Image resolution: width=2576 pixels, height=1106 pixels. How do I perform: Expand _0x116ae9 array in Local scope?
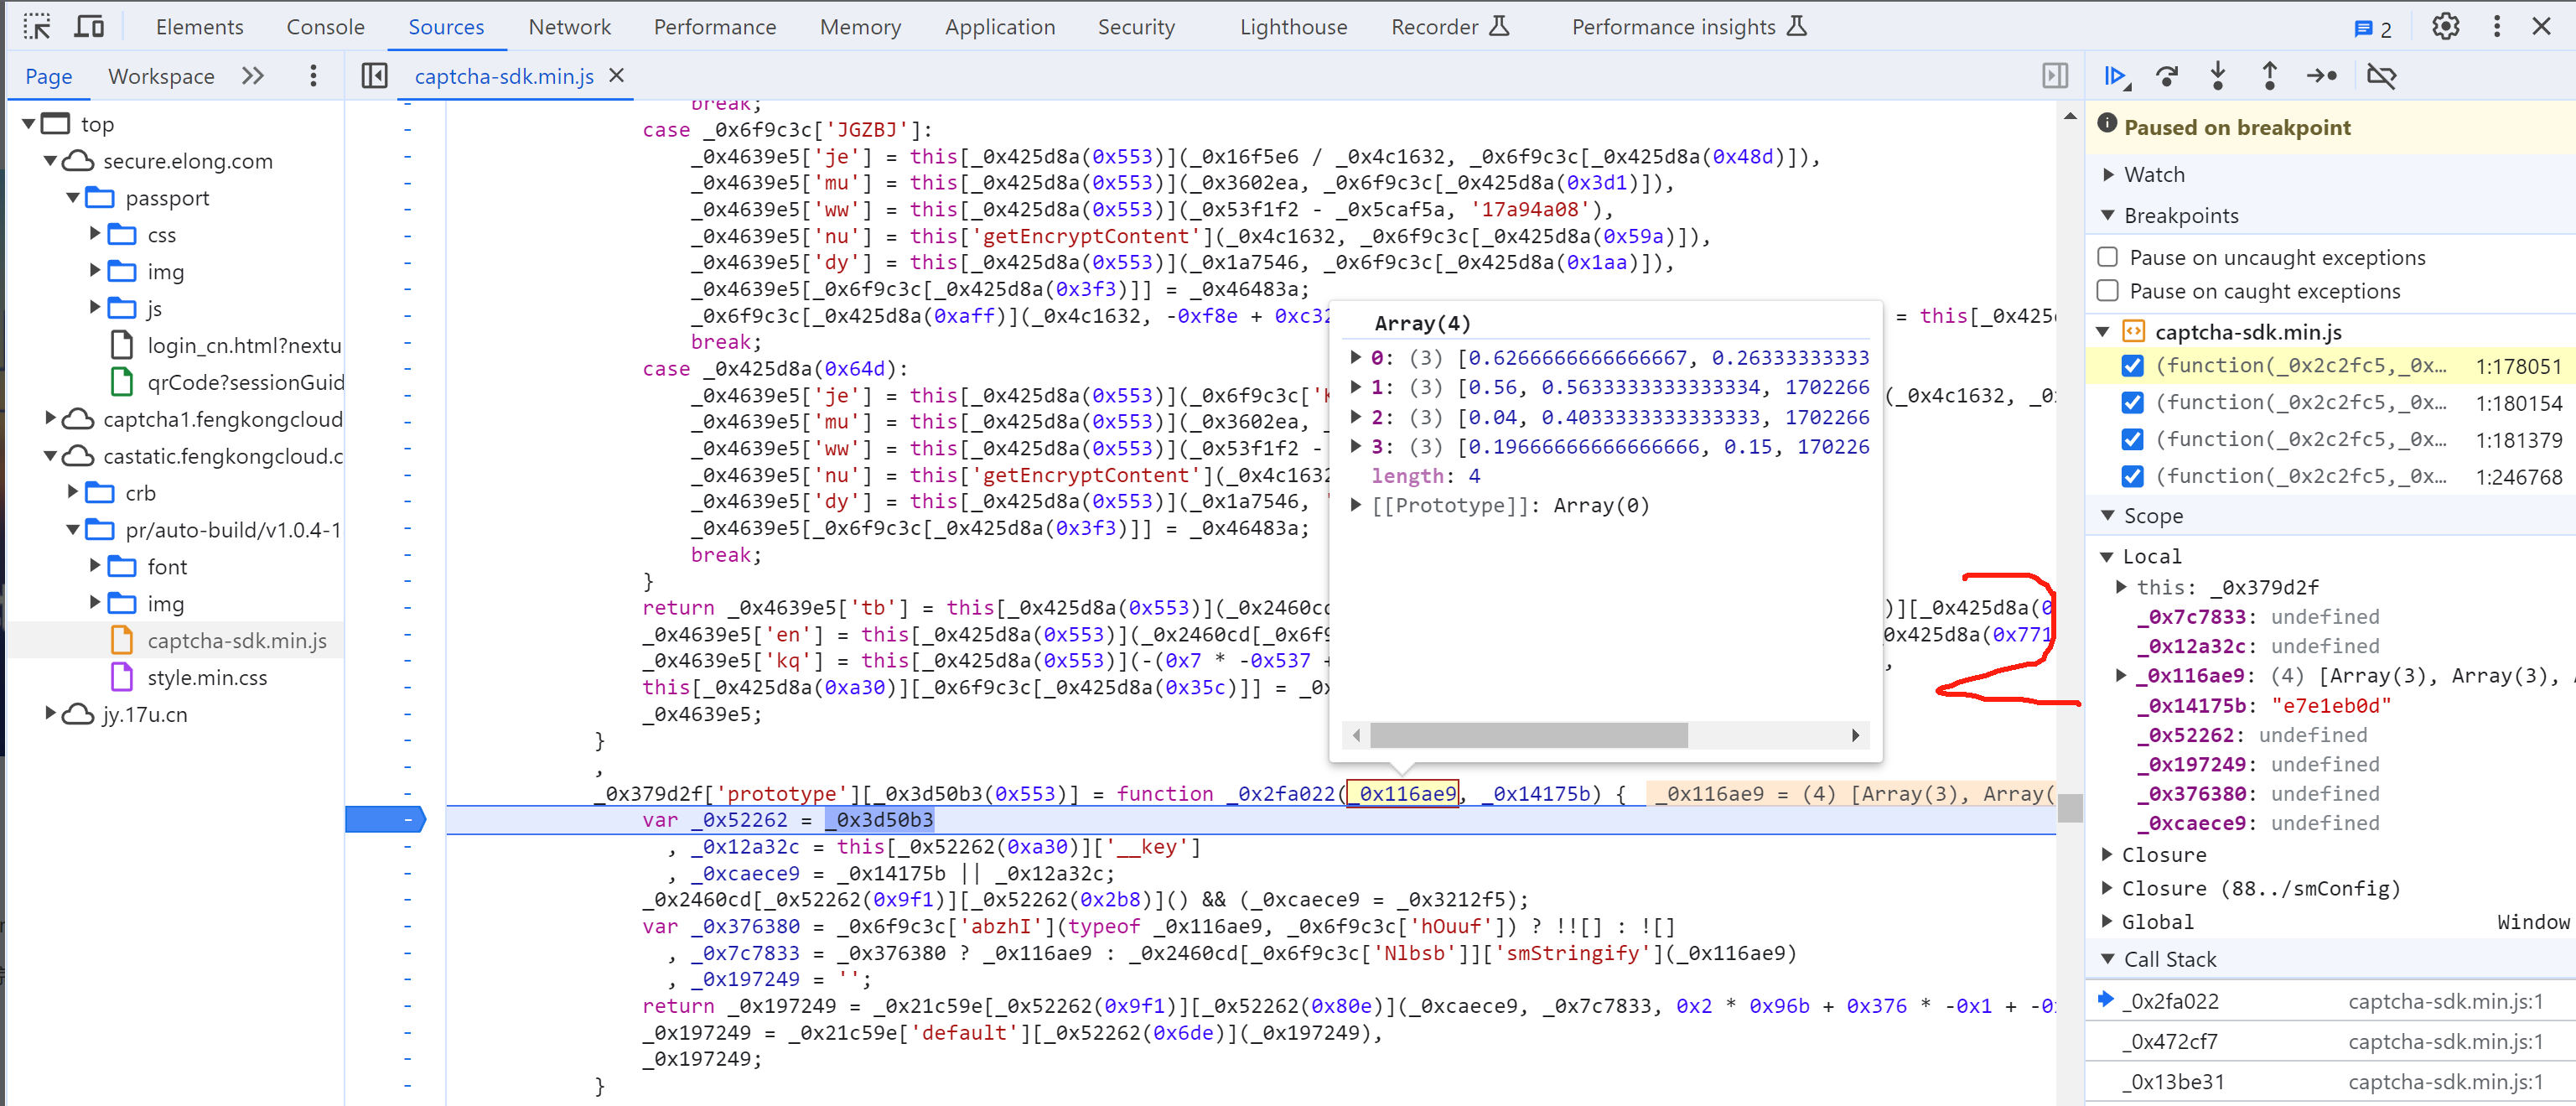(x=2121, y=676)
